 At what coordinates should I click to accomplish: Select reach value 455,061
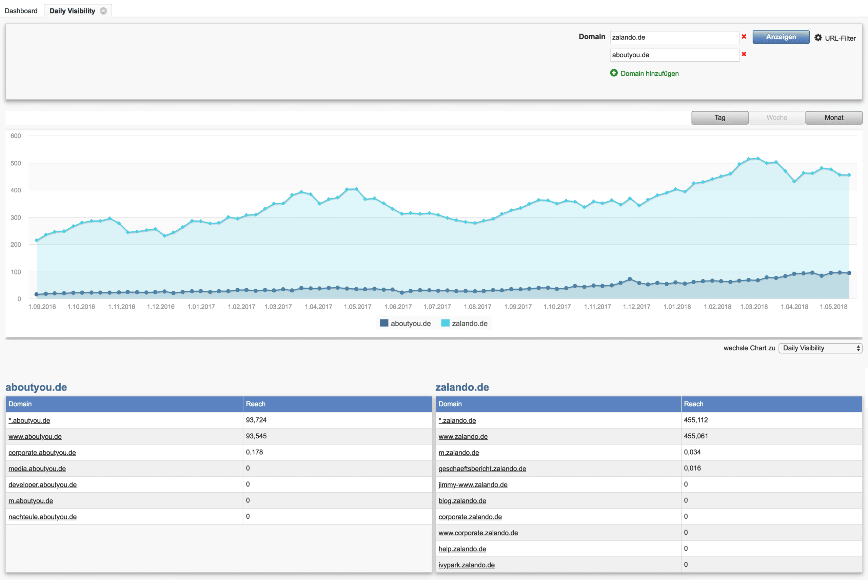[696, 436]
